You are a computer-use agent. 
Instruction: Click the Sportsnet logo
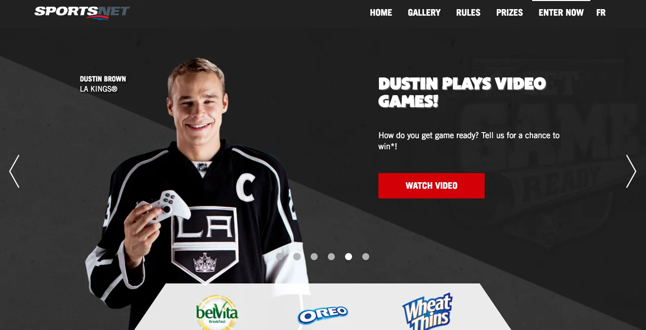82,12
